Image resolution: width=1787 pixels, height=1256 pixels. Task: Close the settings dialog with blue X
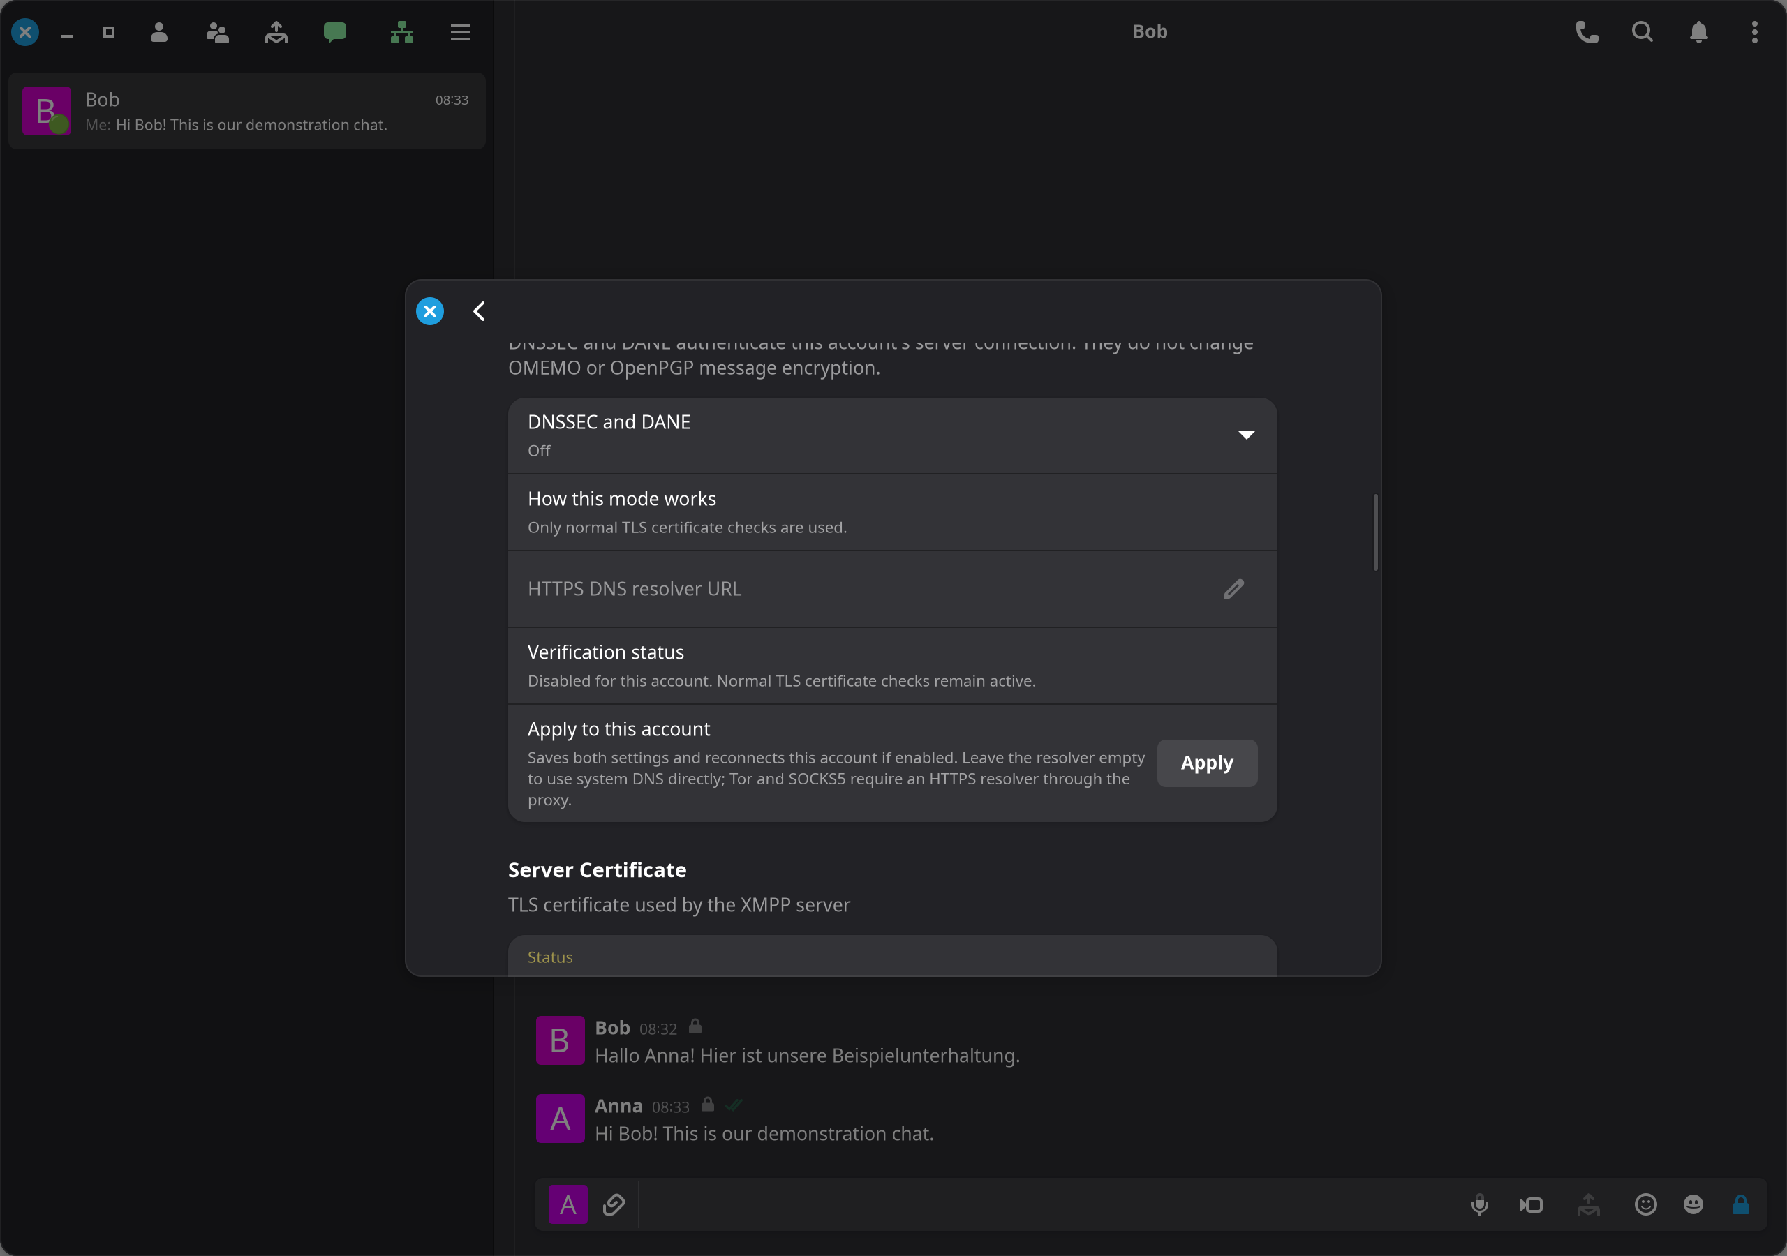click(429, 311)
